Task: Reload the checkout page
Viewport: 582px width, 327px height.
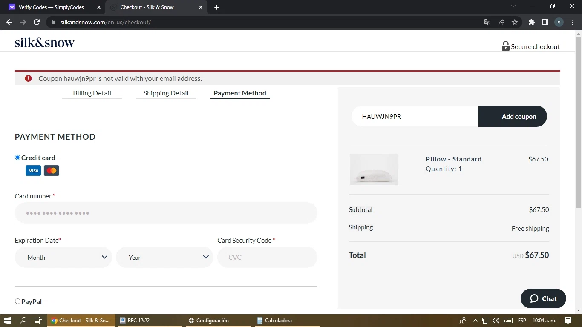Action: (37, 22)
